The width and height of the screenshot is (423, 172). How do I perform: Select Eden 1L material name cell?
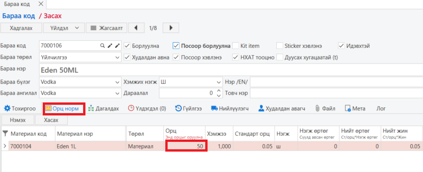(x=91, y=146)
